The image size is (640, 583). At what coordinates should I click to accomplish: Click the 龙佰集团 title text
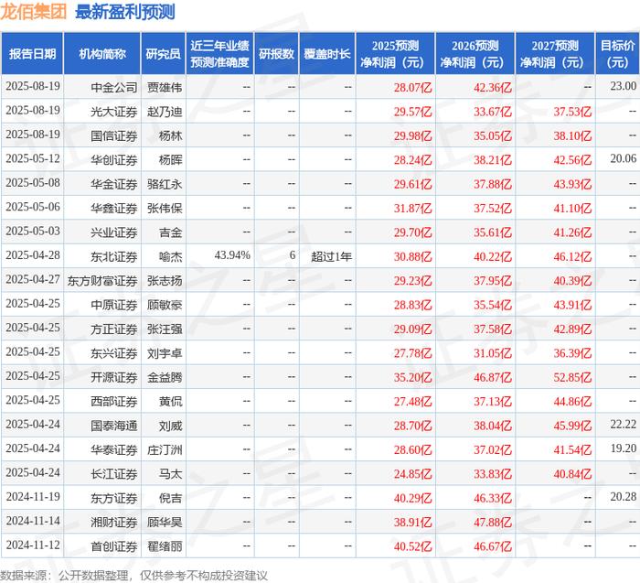[x=34, y=11]
